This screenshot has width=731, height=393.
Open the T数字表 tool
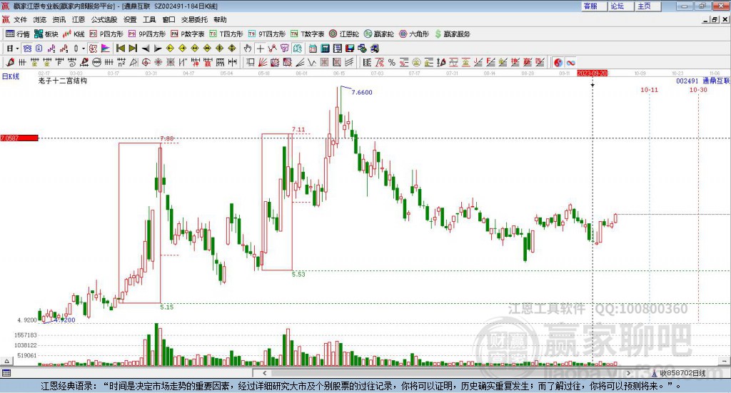[x=307, y=34]
